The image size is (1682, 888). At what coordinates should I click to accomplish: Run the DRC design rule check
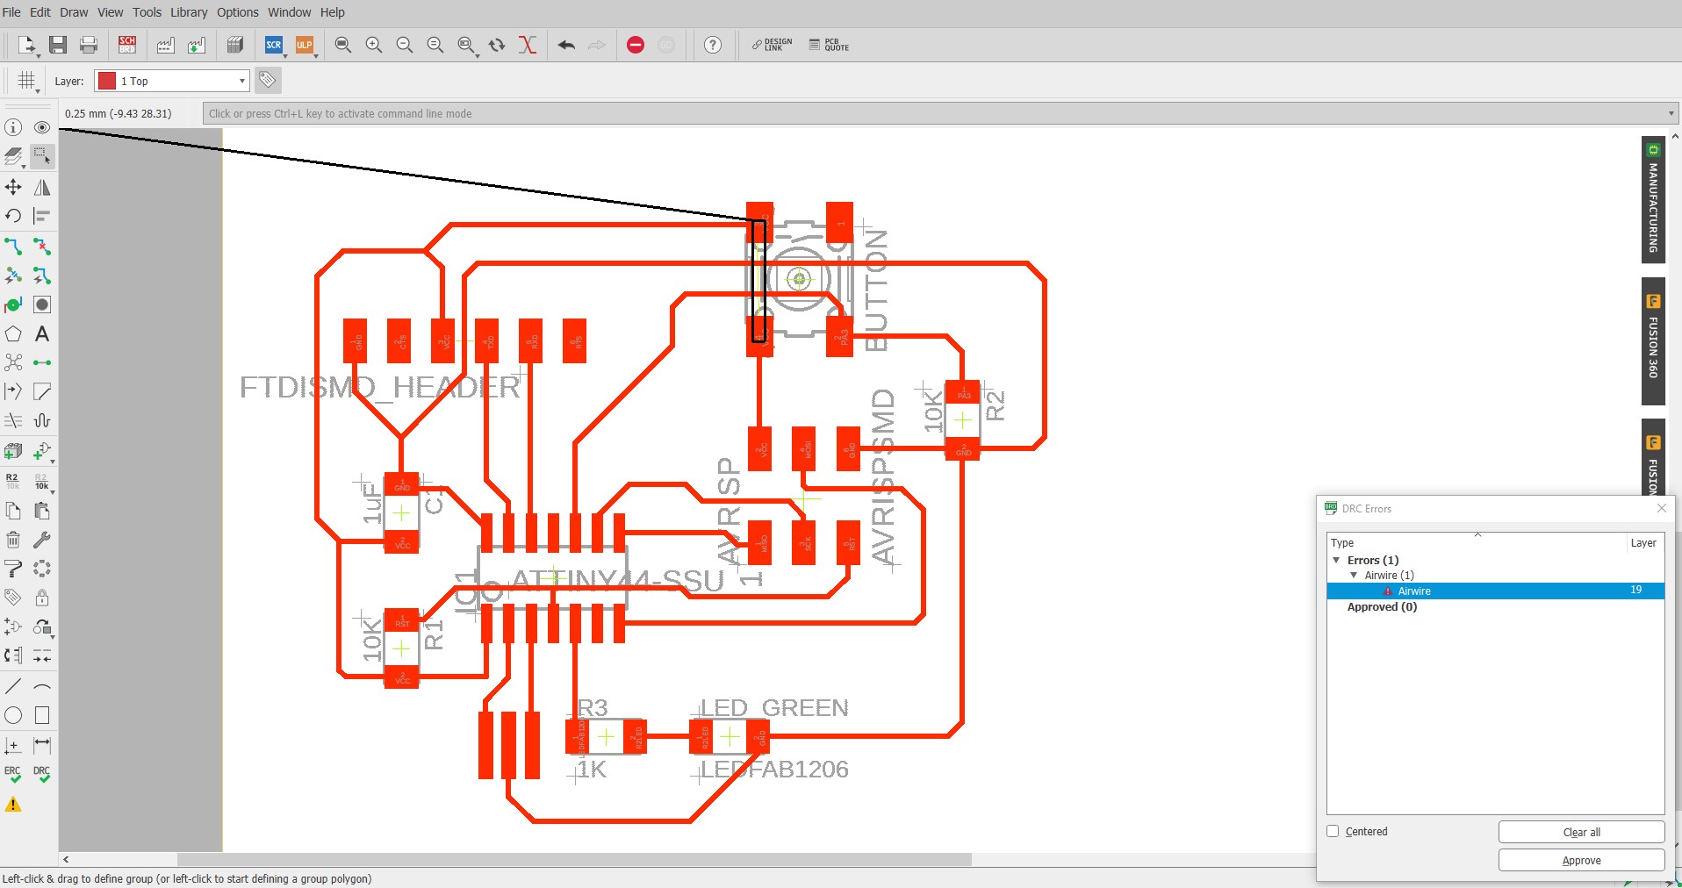(42, 774)
